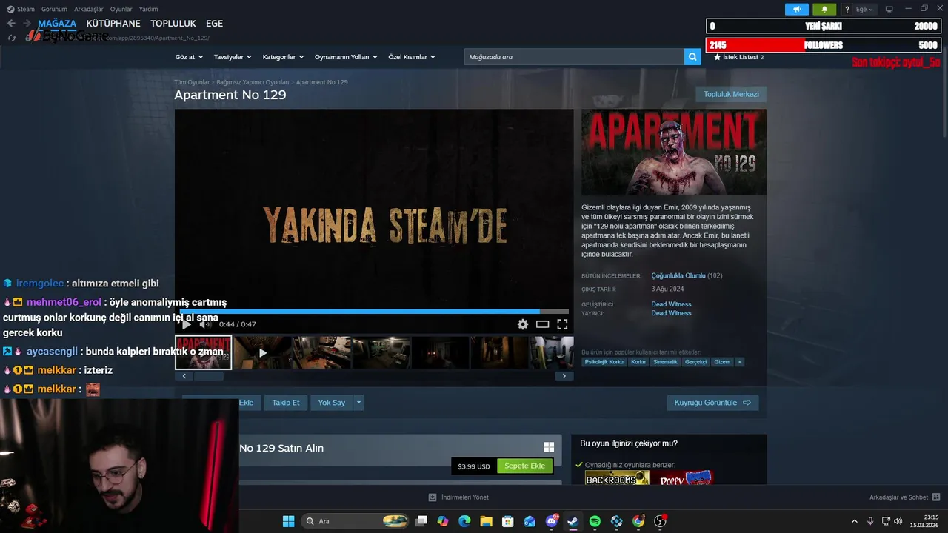Open File Explorer from taskbar
Screen dimensions: 948x533
tap(486, 521)
